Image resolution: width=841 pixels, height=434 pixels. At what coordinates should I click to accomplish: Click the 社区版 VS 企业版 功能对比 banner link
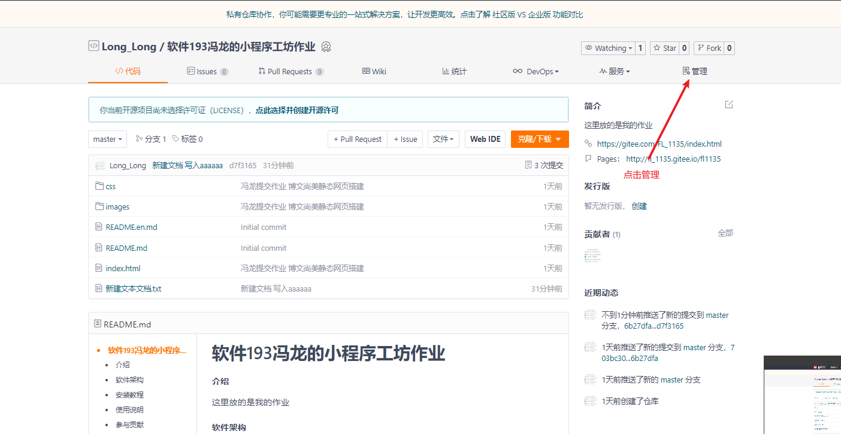point(537,14)
